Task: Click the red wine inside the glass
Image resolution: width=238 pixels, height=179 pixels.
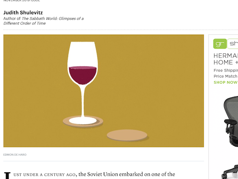Action: pyautogui.click(x=83, y=75)
